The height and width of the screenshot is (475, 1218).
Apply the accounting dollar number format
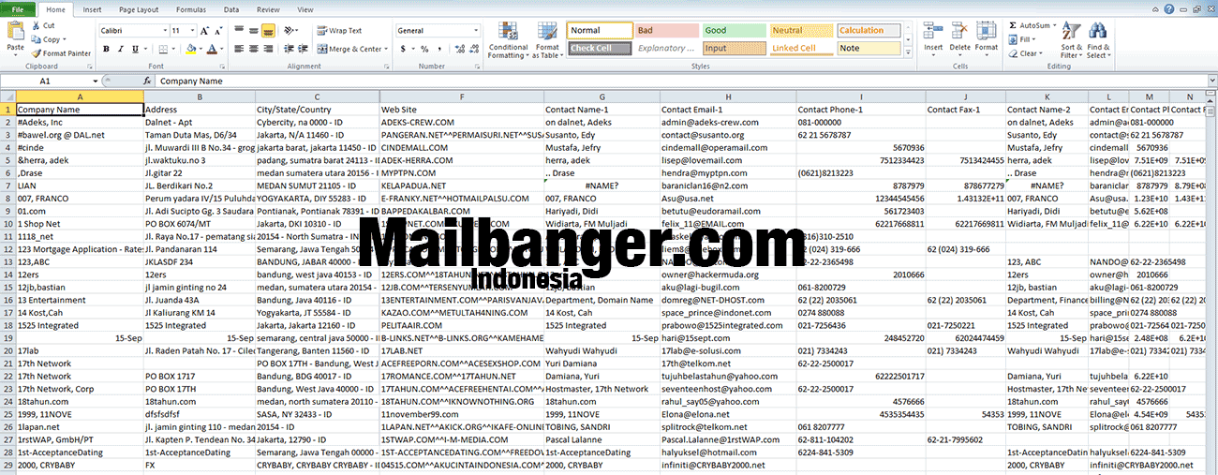[405, 49]
